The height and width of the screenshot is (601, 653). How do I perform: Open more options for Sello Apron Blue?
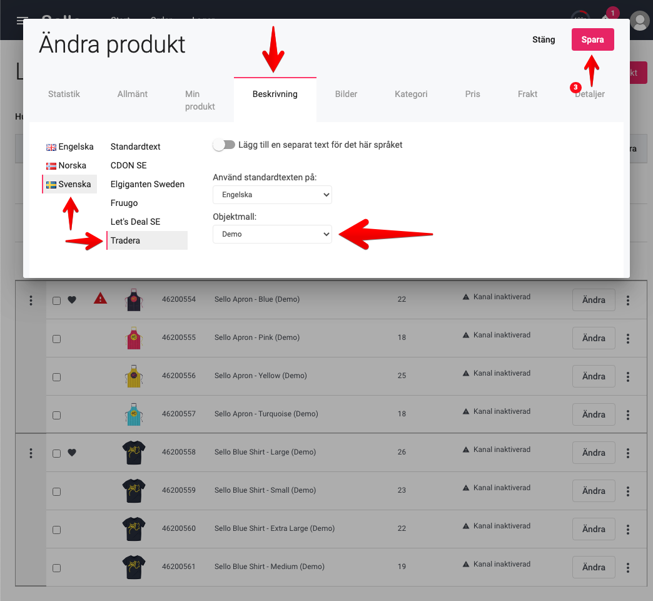[x=628, y=300]
